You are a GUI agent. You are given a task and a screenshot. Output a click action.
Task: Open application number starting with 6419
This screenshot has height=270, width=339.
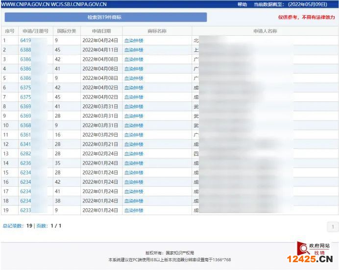coord(25,41)
